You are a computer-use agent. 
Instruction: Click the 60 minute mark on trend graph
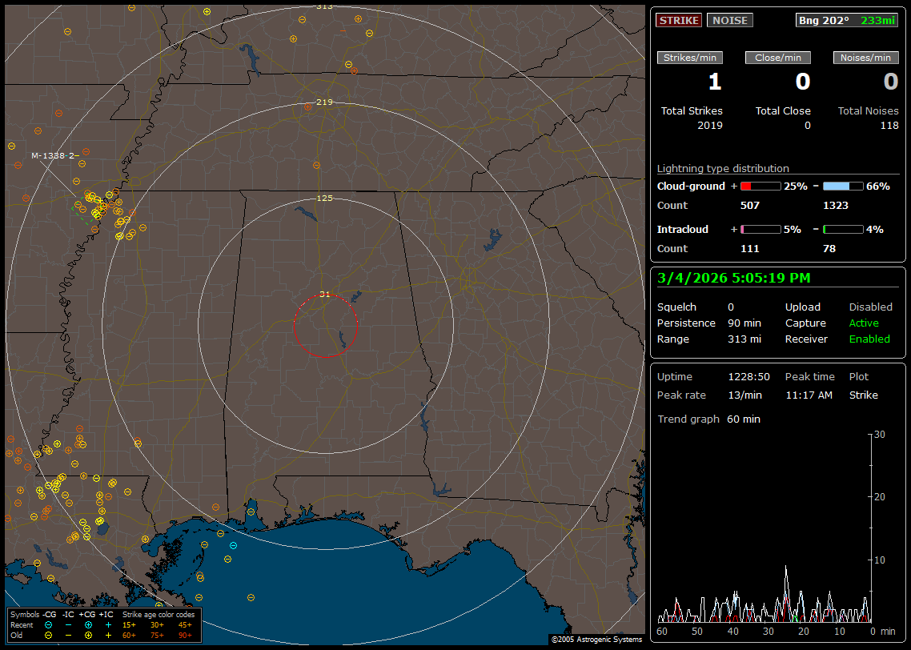pos(662,632)
